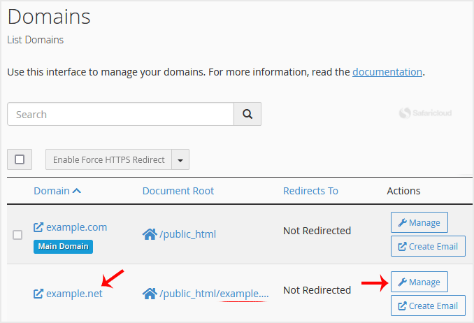The image size is (474, 323).
Task: Open Manage for example.net
Action: tap(419, 282)
